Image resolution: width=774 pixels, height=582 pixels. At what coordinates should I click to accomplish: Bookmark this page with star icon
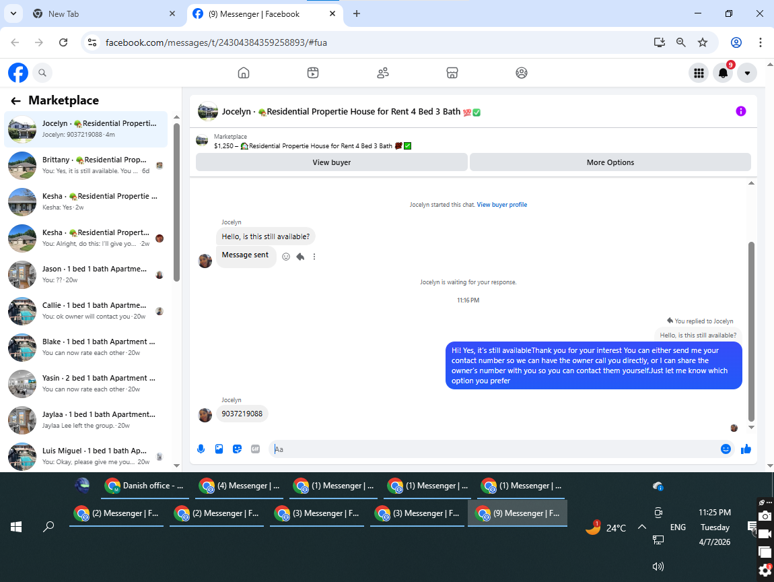(x=703, y=42)
